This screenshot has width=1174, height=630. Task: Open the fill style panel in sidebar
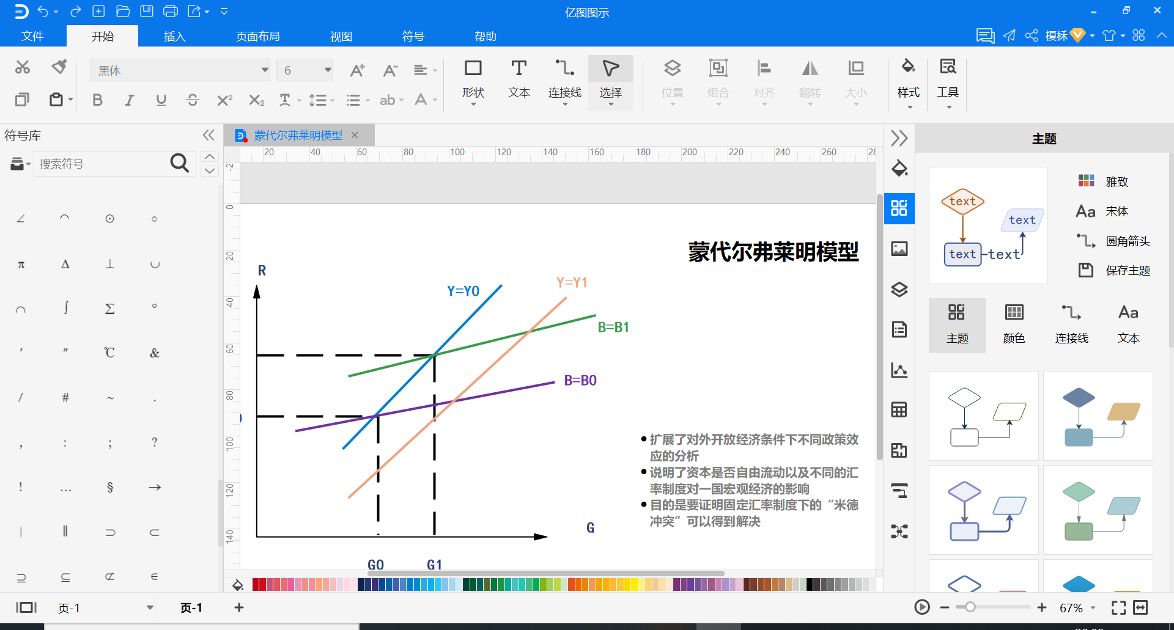(899, 169)
